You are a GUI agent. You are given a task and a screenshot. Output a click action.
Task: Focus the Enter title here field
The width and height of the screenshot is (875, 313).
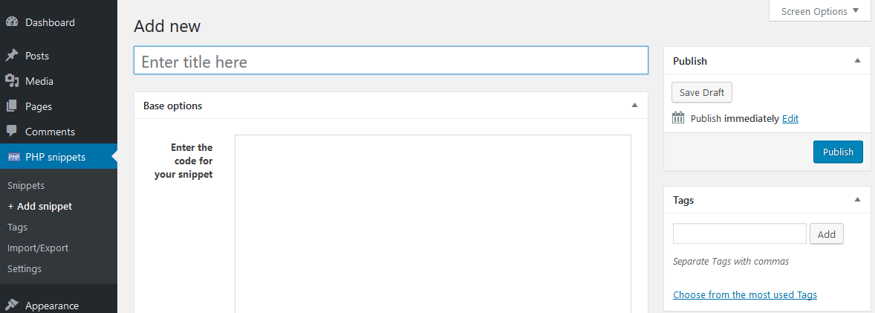391,61
